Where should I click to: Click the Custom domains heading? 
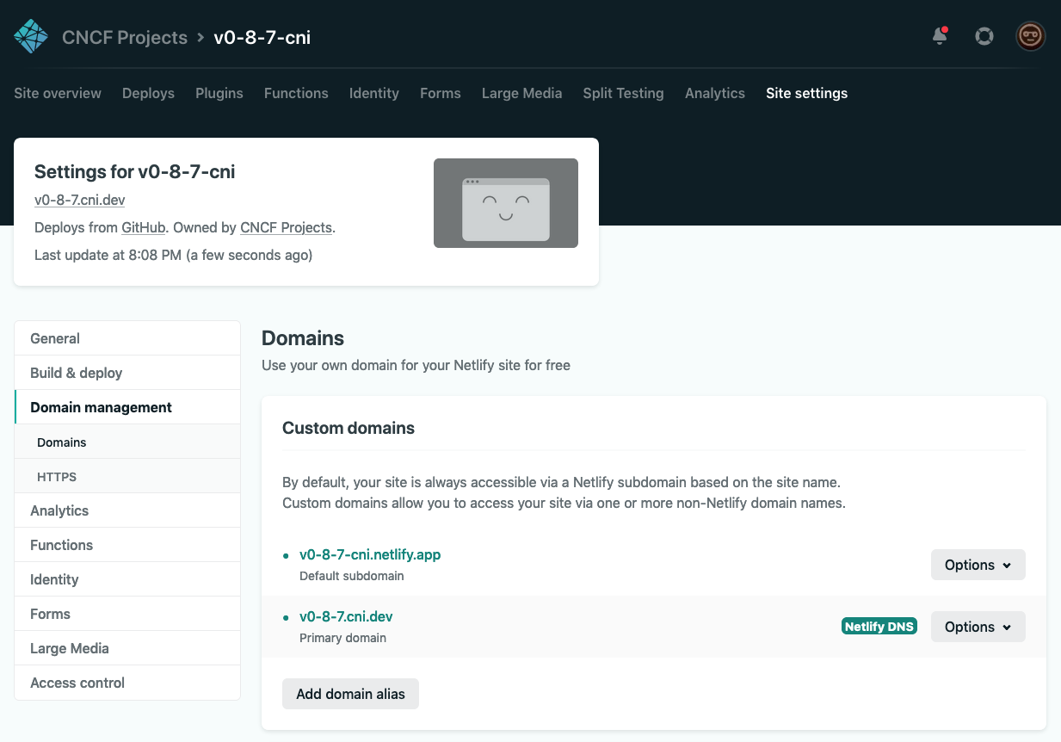(x=349, y=428)
